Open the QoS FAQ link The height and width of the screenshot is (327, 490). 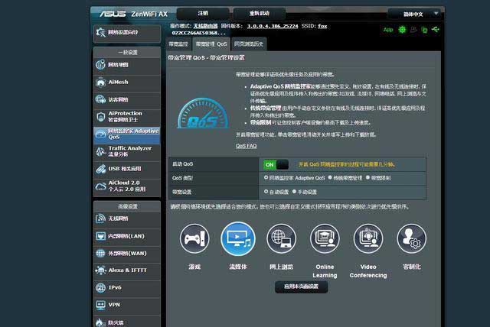[x=247, y=146]
